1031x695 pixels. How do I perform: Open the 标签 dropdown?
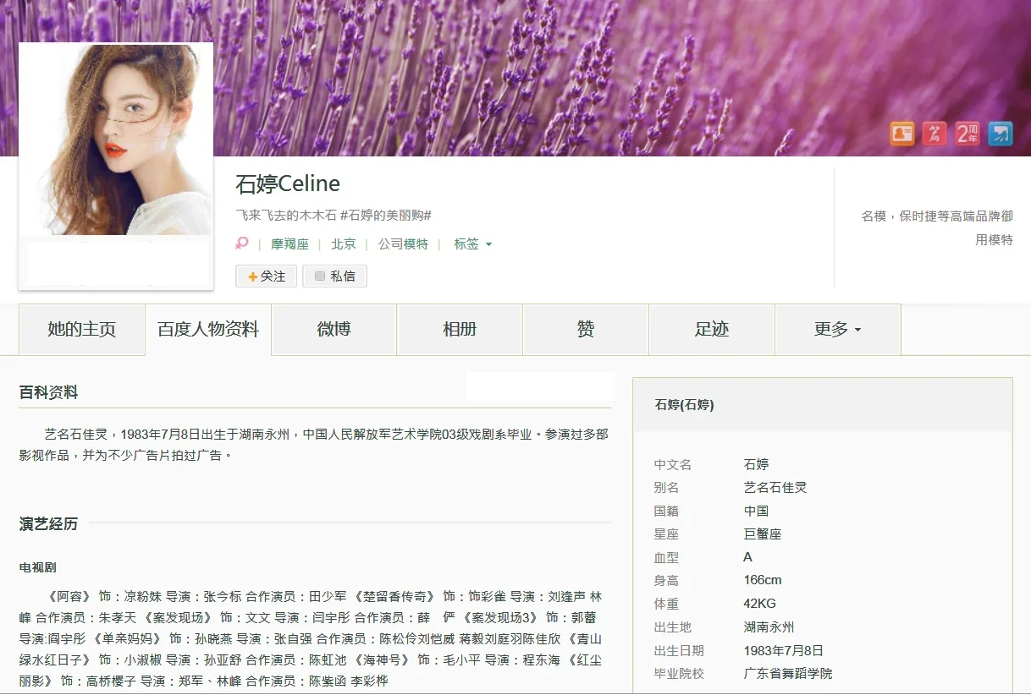tap(471, 244)
